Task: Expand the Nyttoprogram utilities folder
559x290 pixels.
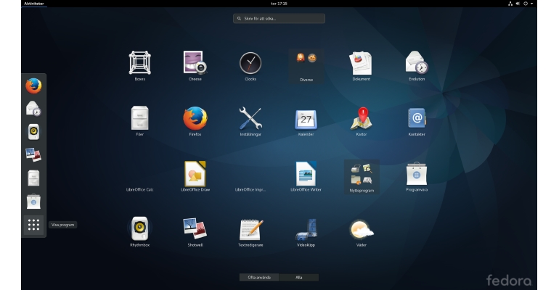Action: (362, 177)
